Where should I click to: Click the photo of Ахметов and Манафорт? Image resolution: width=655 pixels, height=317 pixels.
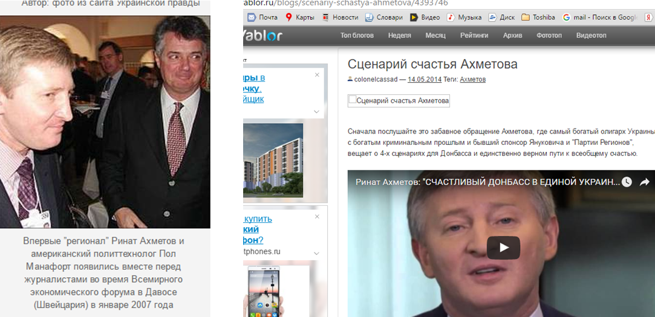click(x=105, y=122)
